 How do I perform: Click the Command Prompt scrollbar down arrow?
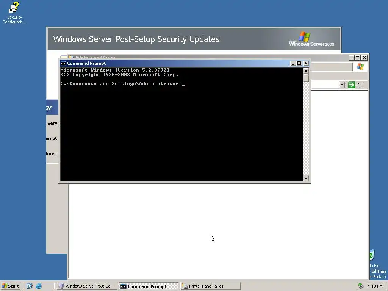coord(306,178)
